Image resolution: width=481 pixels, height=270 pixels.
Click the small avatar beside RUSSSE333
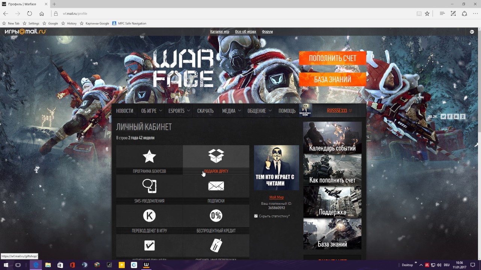coord(306,111)
